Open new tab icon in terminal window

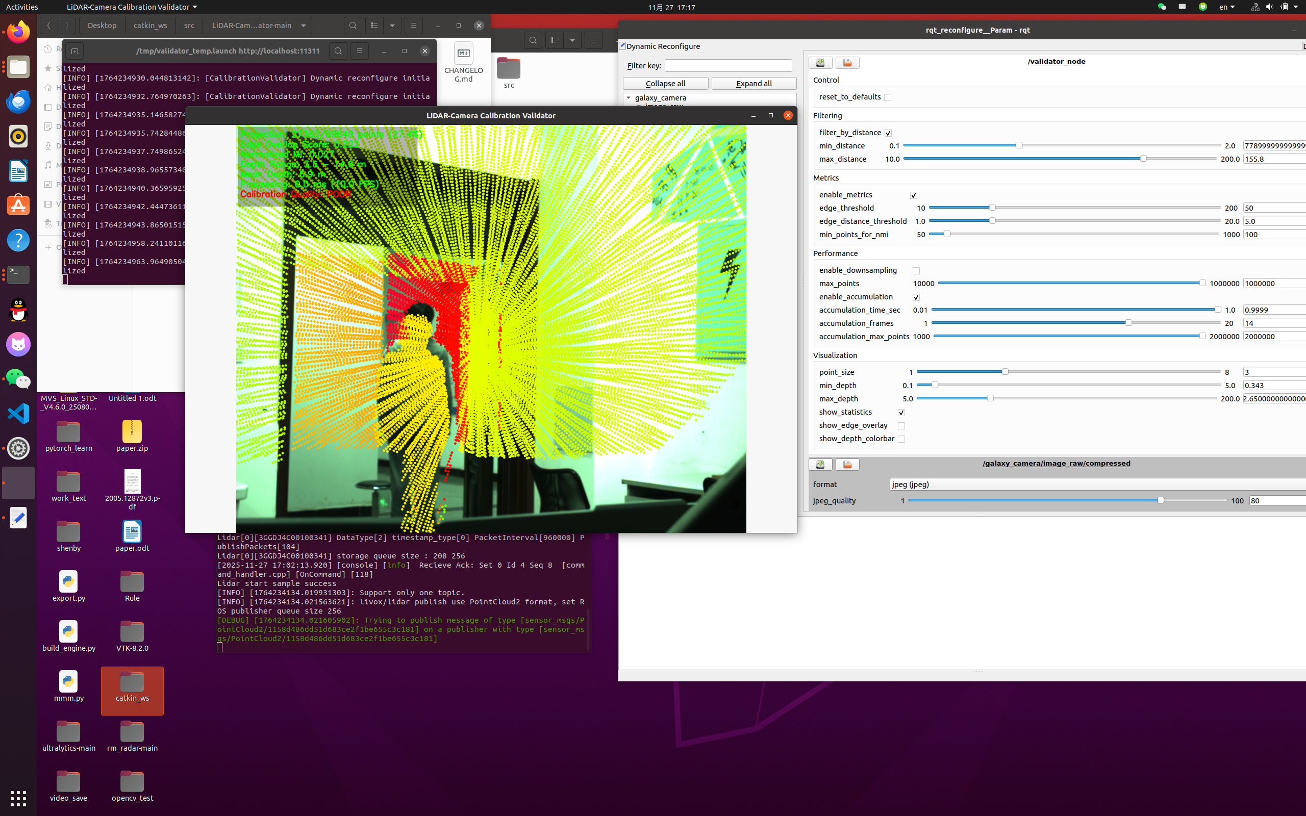[x=74, y=50]
